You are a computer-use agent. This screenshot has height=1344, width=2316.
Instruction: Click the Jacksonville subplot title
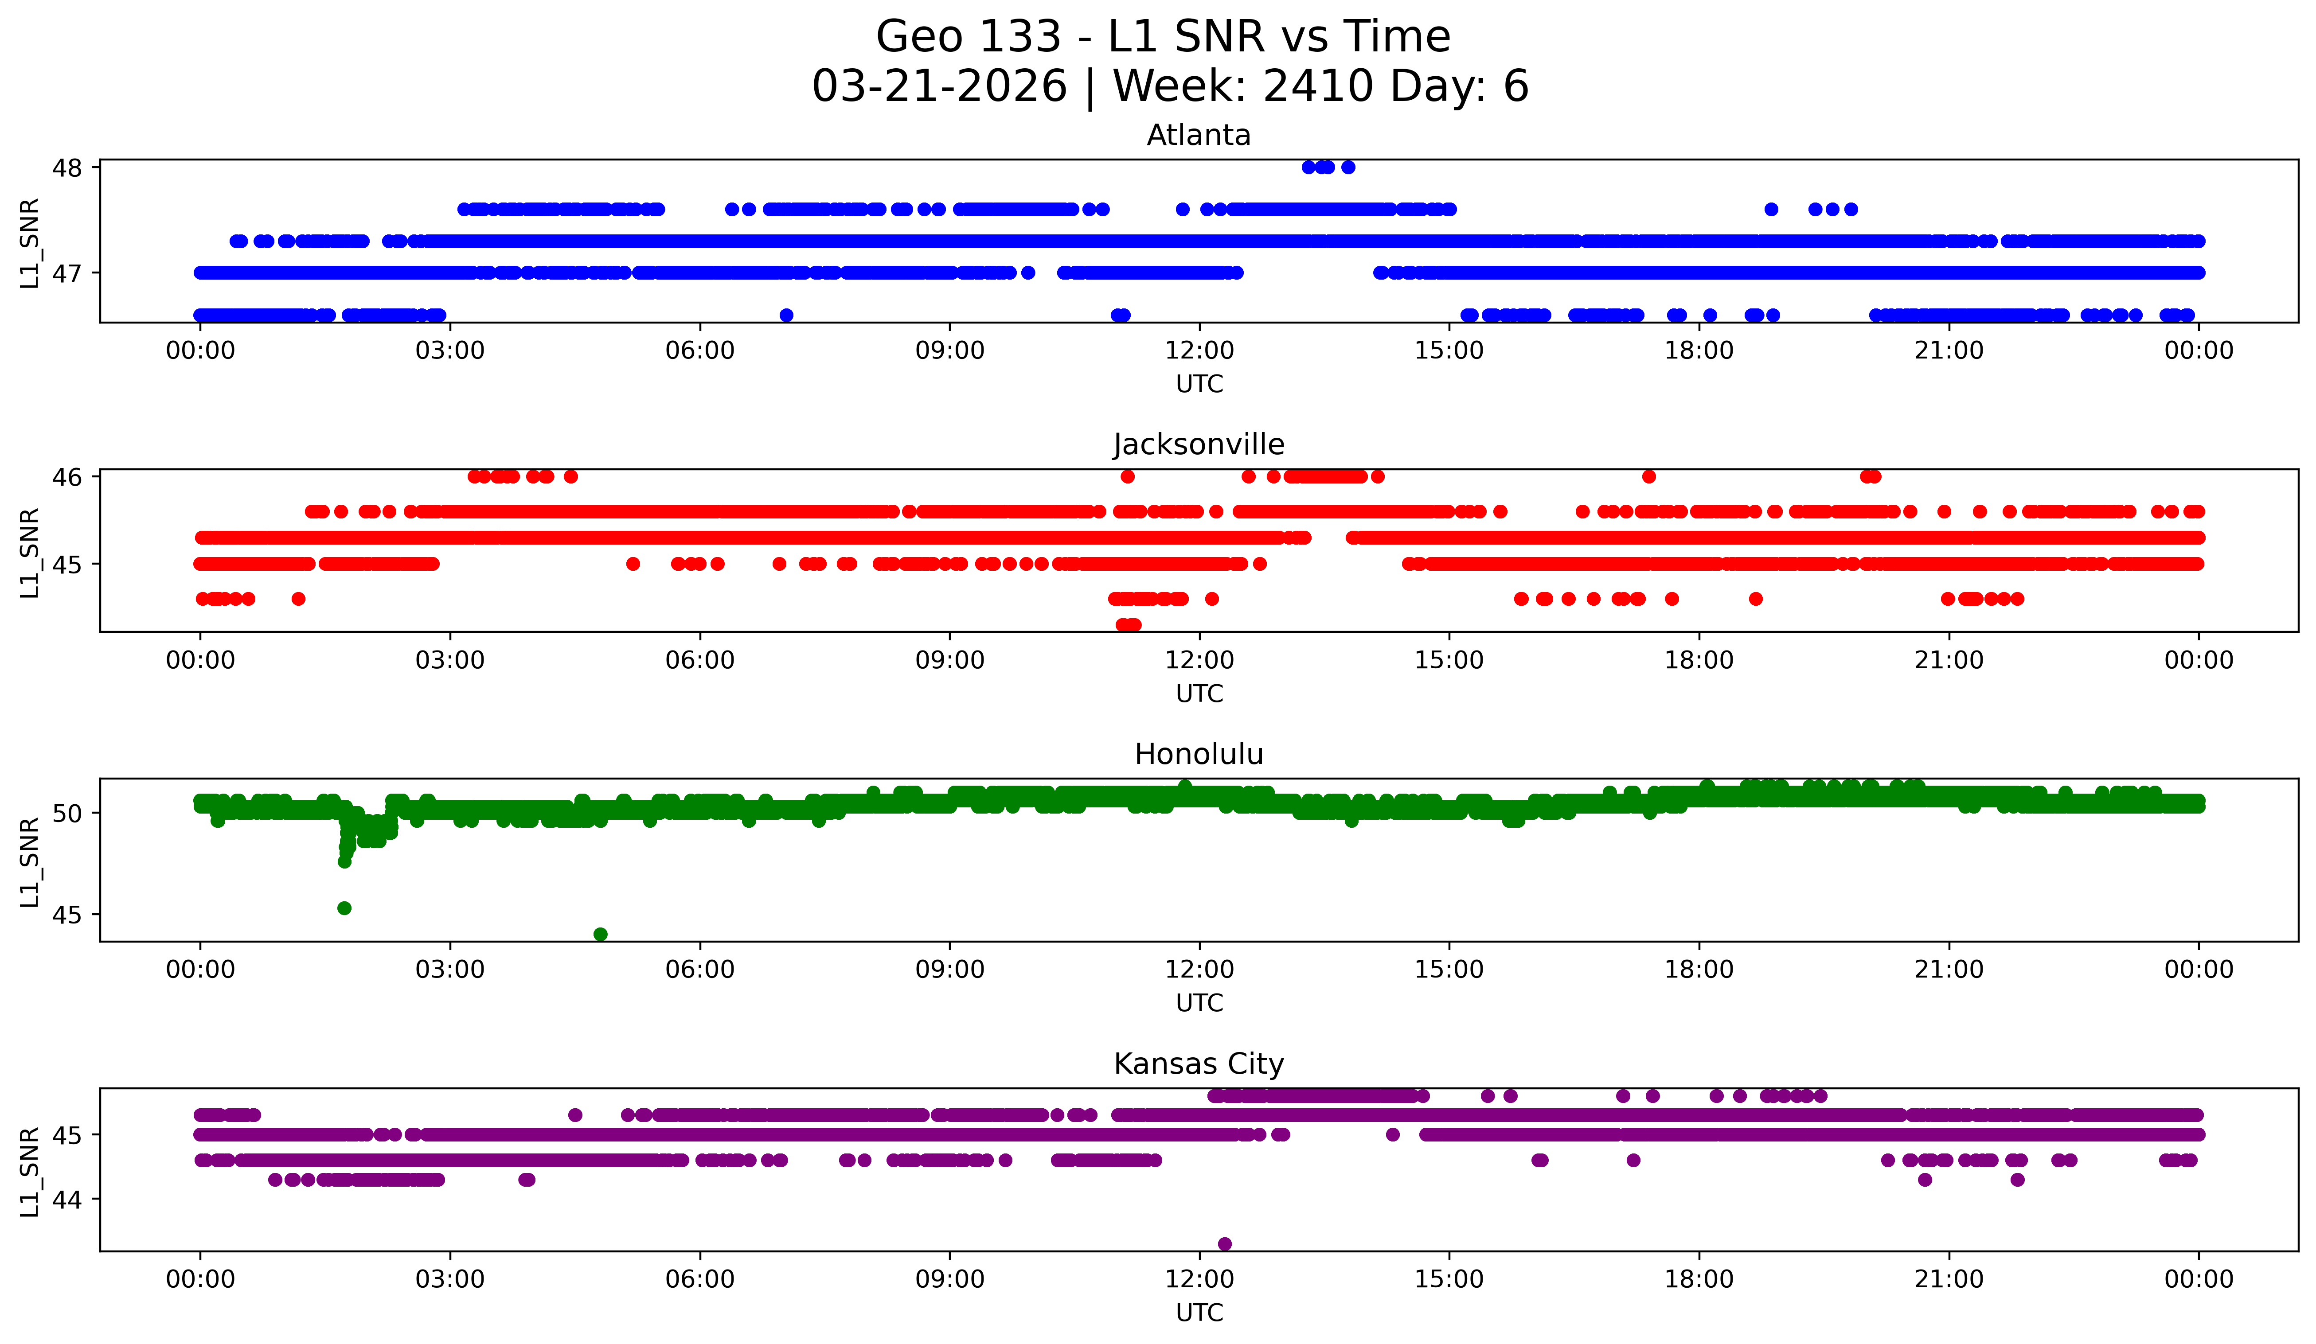pos(1198,444)
